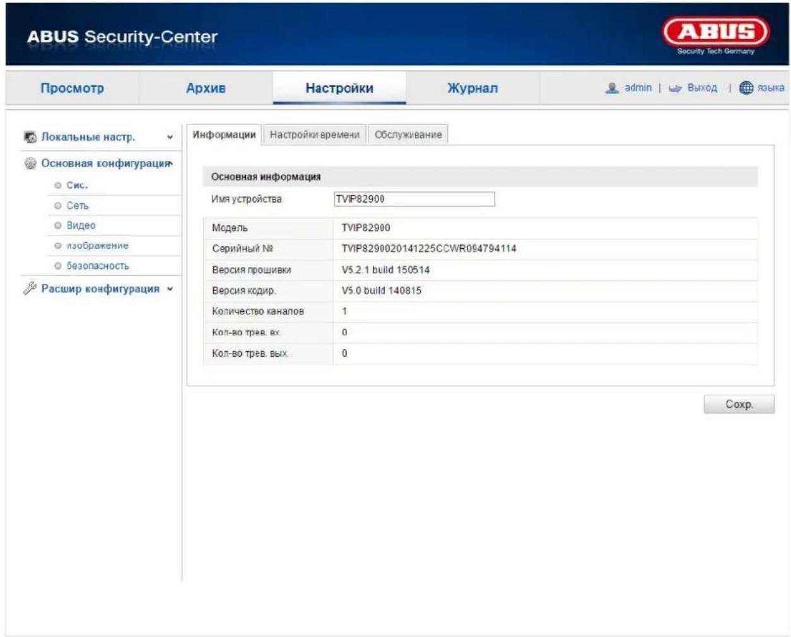Click the Локальные настр. monitor icon
The image size is (791, 637).
click(x=30, y=137)
